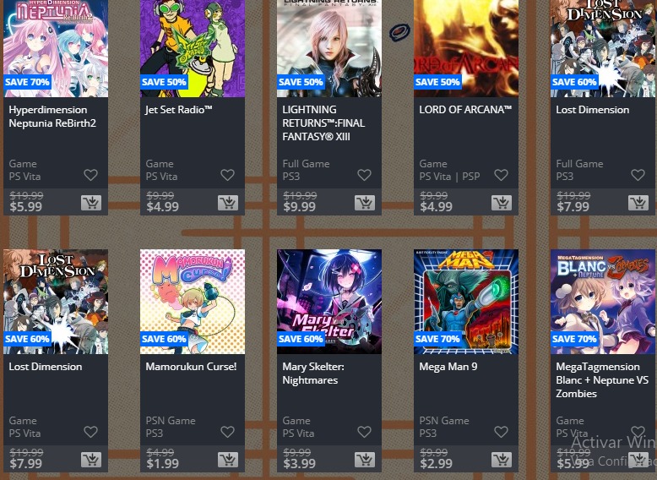Viewport: 657px width, 480px height.
Task: Add Lightning Returns Final Fantasy XIII to cart
Action: point(365,203)
